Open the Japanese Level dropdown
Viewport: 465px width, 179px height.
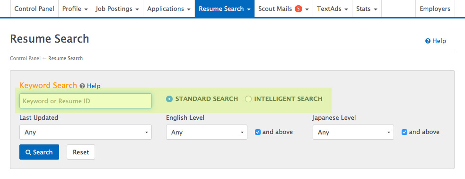[x=353, y=132]
